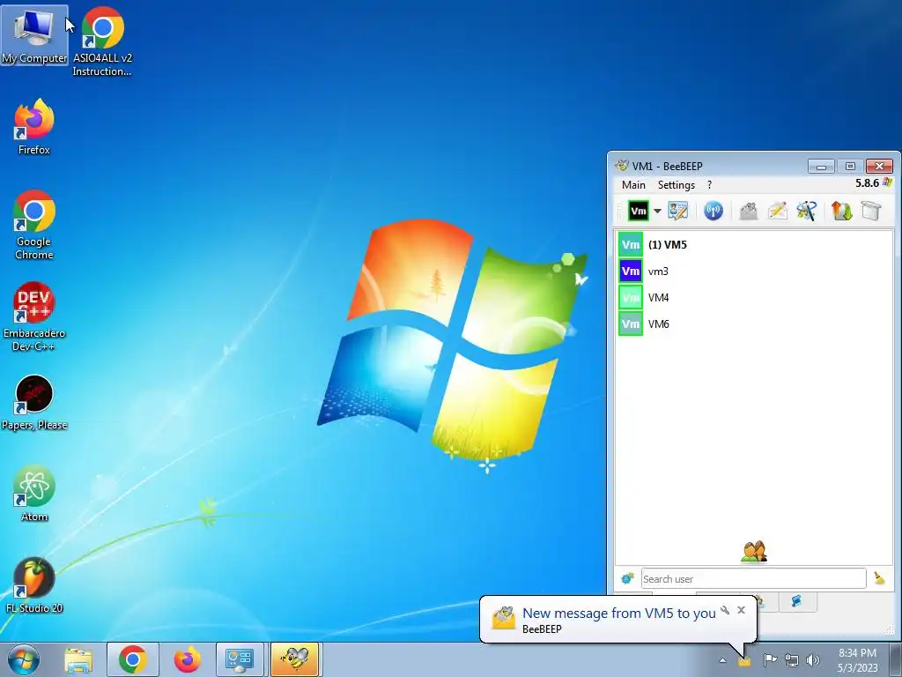Click Show desktop strip at taskbar end
Screen dimensions: 902x677
[x=898, y=659]
